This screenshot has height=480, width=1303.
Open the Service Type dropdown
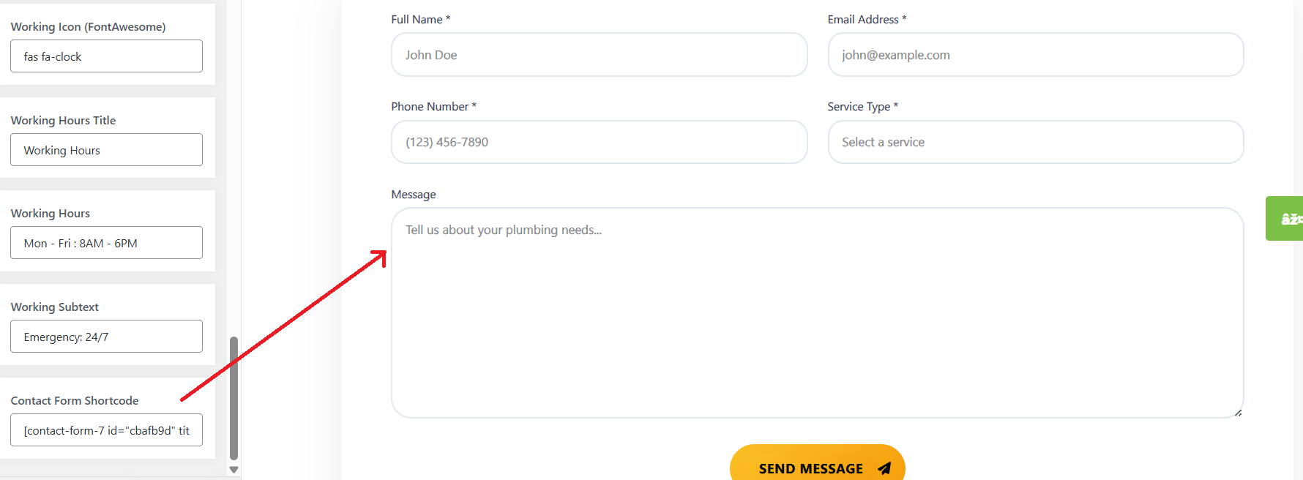click(1036, 142)
